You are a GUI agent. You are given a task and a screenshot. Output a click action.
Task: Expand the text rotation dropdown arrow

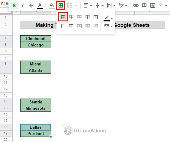pos(126,5)
